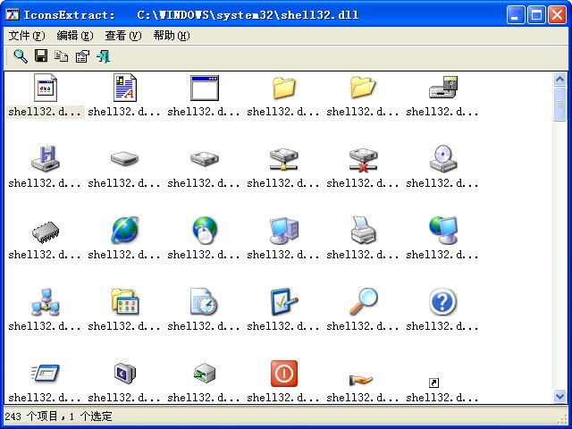This screenshot has height=429, width=572.
Task: Click the IconsExtract title bar system icon
Action: coord(13,14)
